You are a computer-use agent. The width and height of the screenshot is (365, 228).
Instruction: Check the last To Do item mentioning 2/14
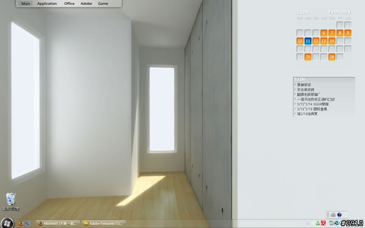295,114
